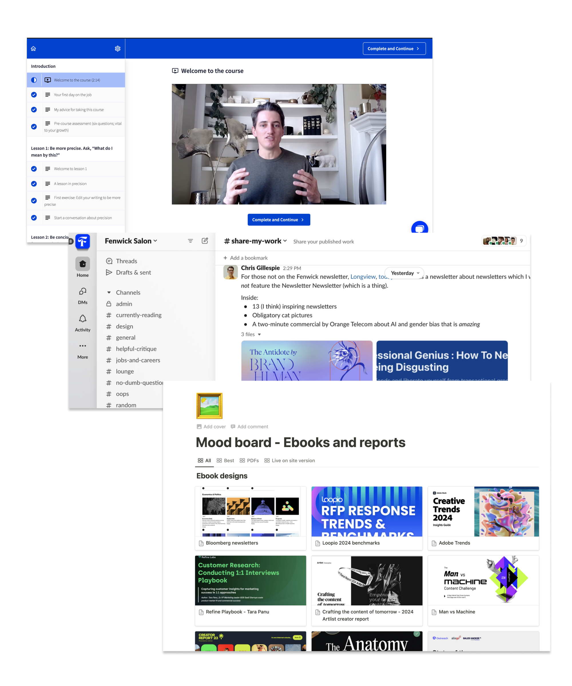
Task: Select the All view tab
Action: click(204, 460)
